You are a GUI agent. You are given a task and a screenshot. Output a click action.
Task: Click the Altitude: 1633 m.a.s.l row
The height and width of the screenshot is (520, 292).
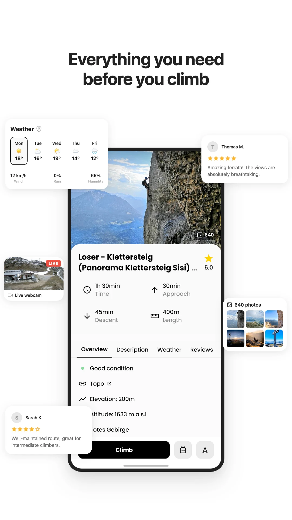click(x=119, y=414)
